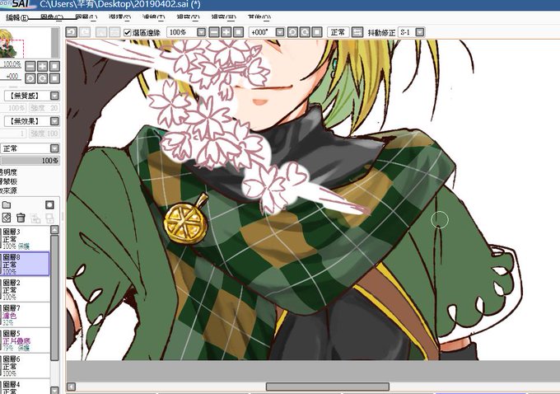This screenshot has width=560, height=394.
Task: Delete the selected layer with trash icon
Action: click(x=21, y=218)
